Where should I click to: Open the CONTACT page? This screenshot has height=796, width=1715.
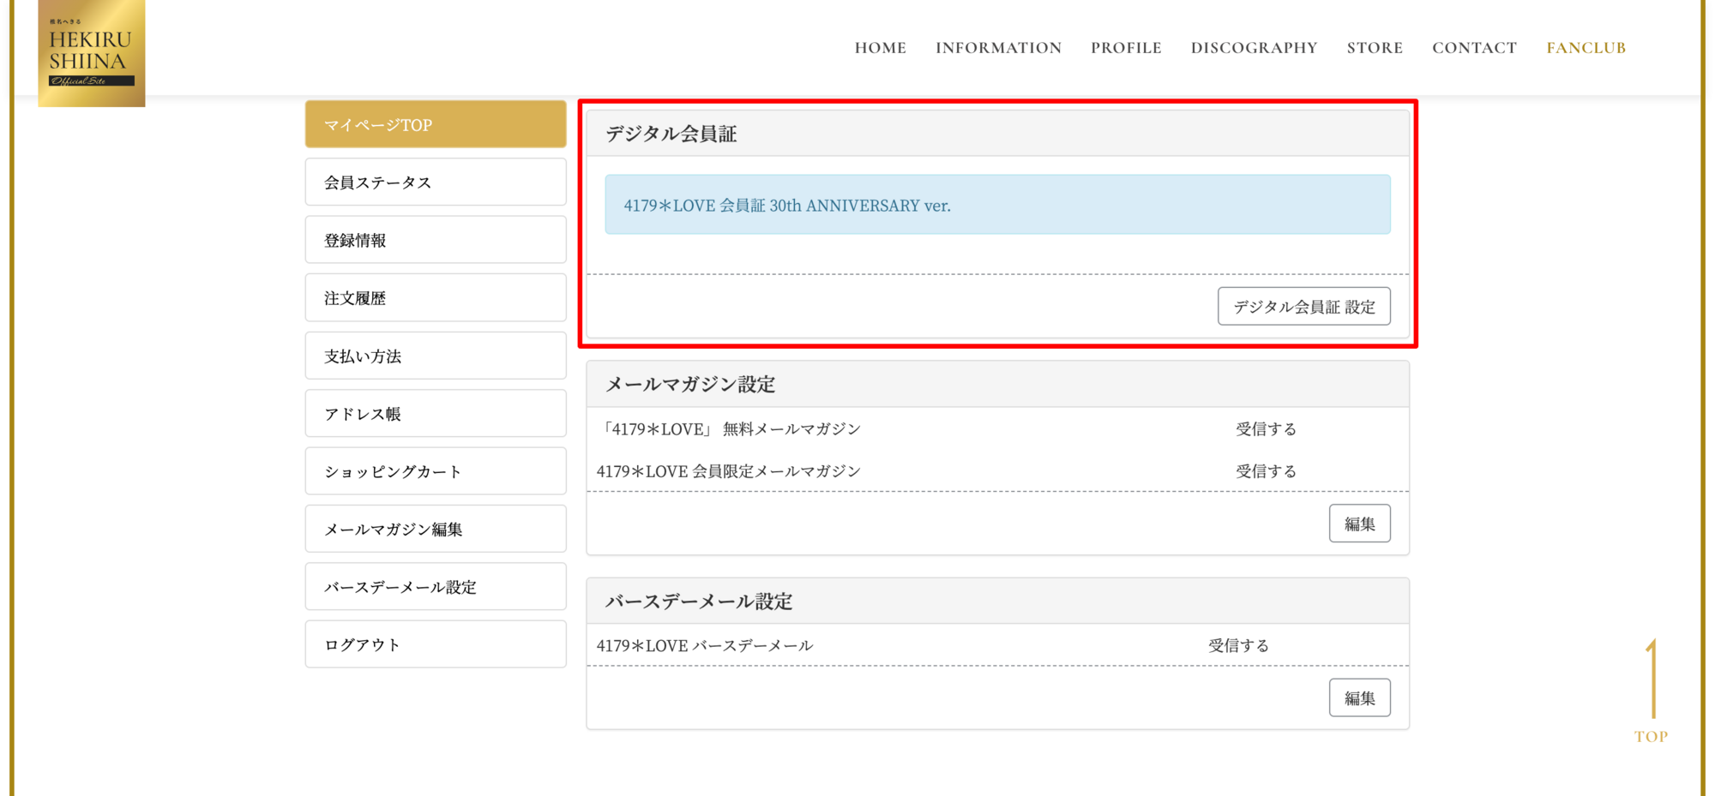[1474, 48]
